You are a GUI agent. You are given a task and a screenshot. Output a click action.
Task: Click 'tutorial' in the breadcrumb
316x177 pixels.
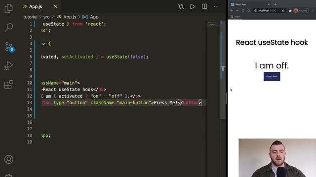[x=30, y=17]
